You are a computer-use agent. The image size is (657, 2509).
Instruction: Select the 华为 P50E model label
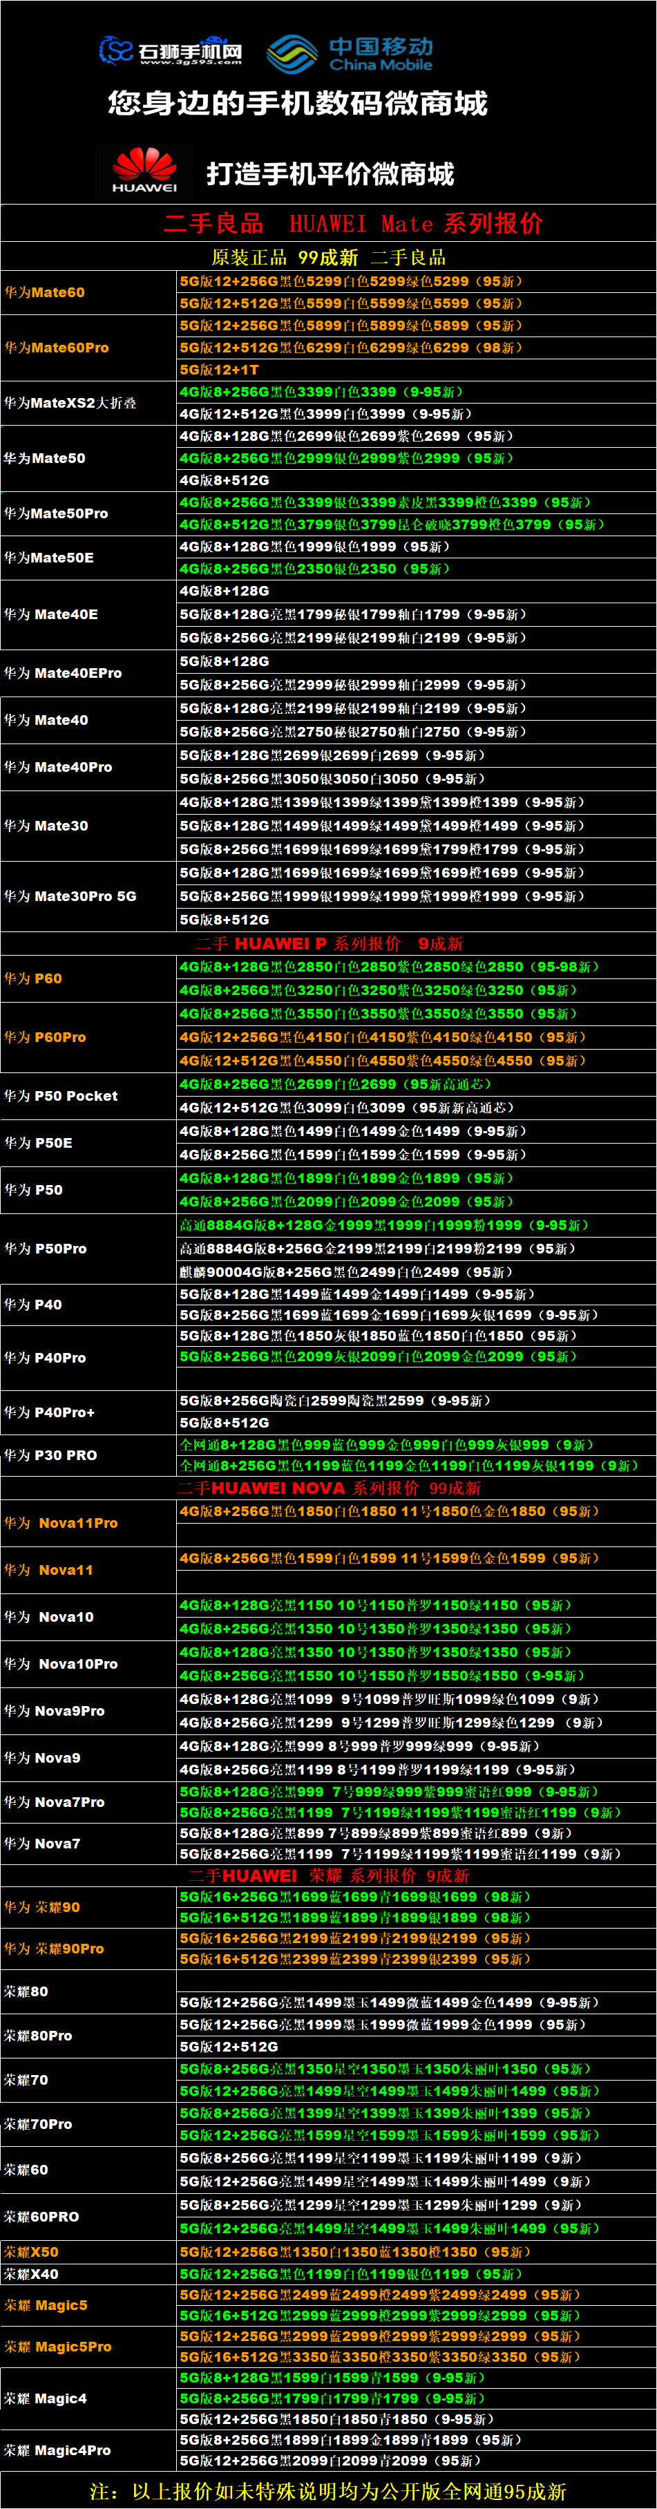click(38, 1144)
